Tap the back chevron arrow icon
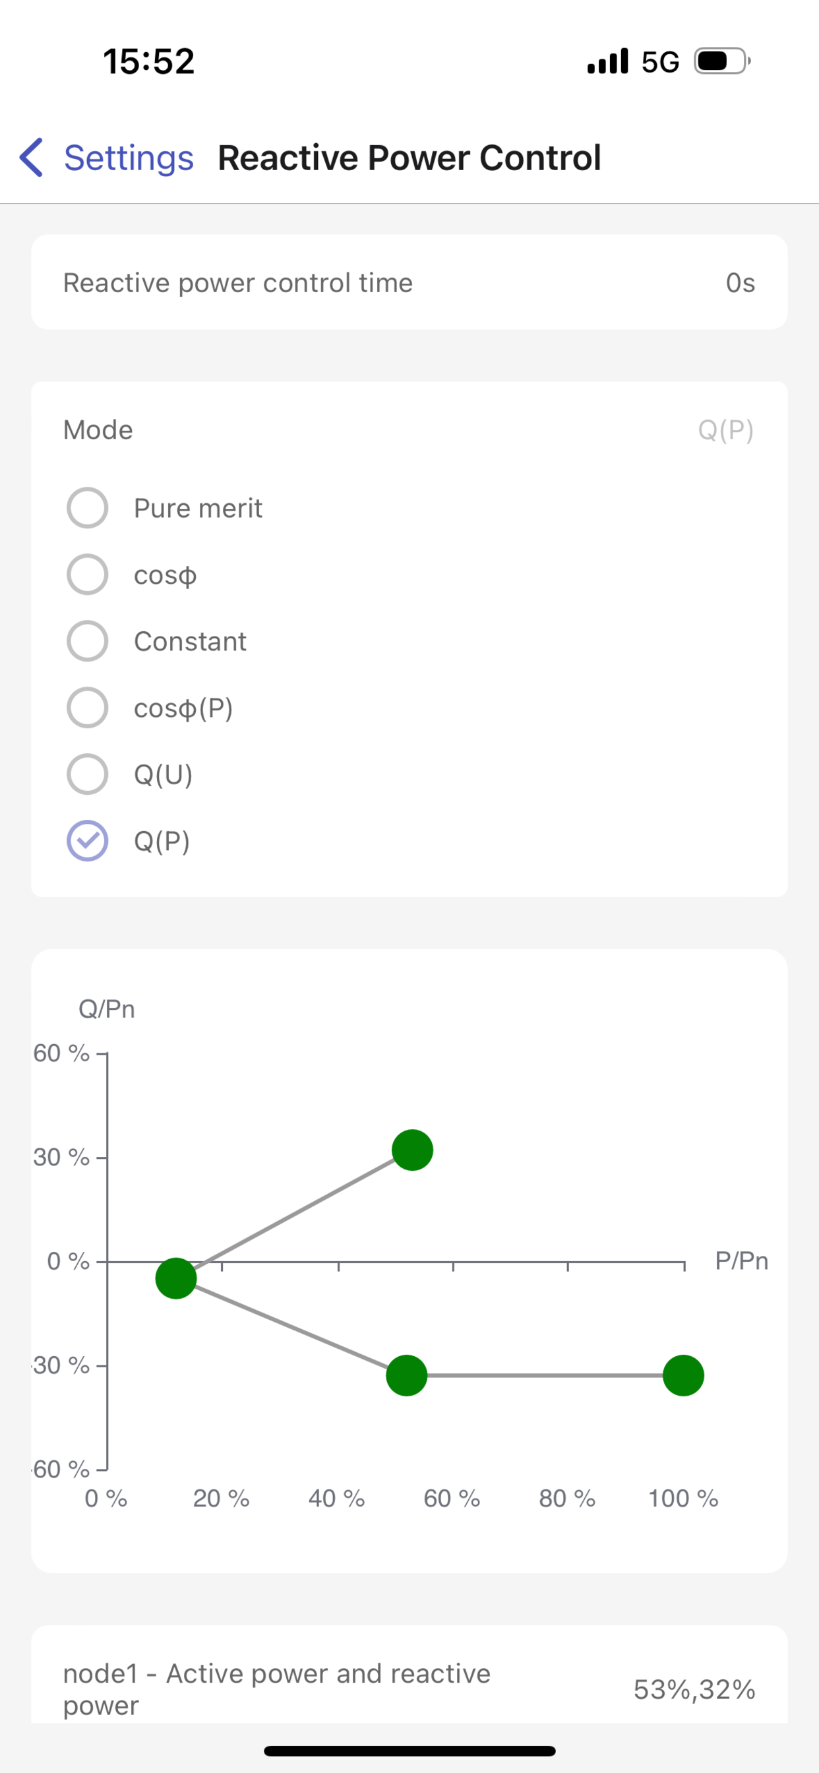The image size is (819, 1773). pyautogui.click(x=32, y=158)
